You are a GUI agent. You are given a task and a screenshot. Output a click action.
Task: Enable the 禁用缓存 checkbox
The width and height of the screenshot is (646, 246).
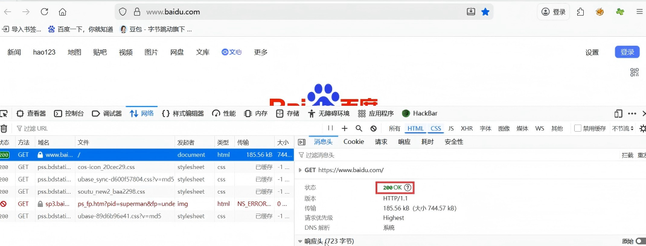578,129
